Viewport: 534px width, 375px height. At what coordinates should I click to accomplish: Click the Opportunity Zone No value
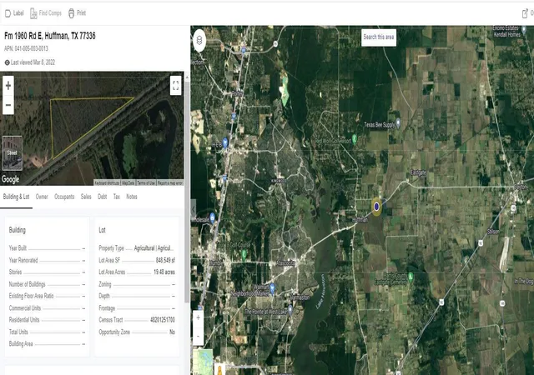coord(173,332)
